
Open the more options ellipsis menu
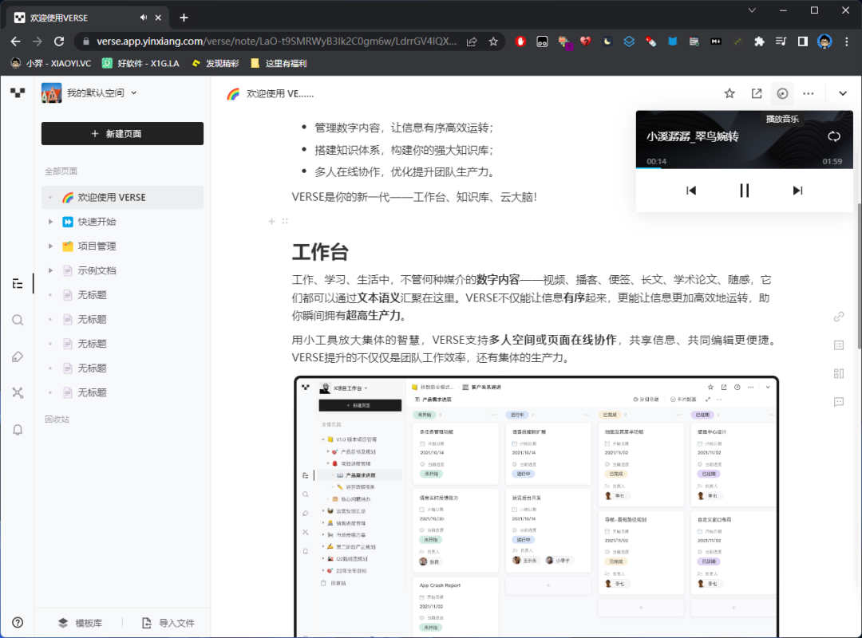pos(809,93)
